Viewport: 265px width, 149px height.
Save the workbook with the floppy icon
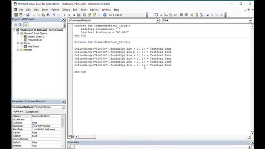[x=28, y=15]
